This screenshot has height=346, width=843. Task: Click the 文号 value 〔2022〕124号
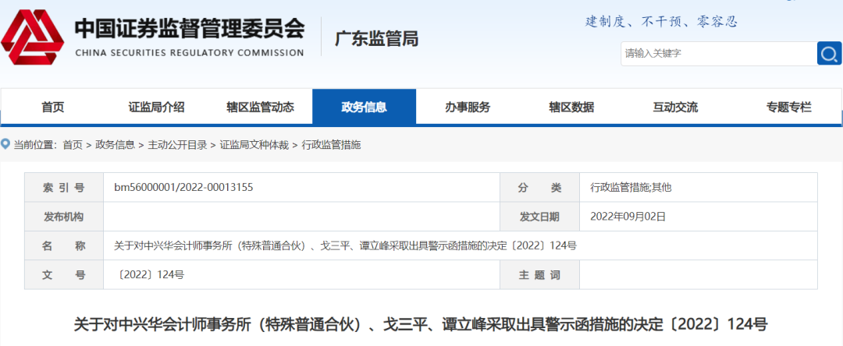coord(151,274)
